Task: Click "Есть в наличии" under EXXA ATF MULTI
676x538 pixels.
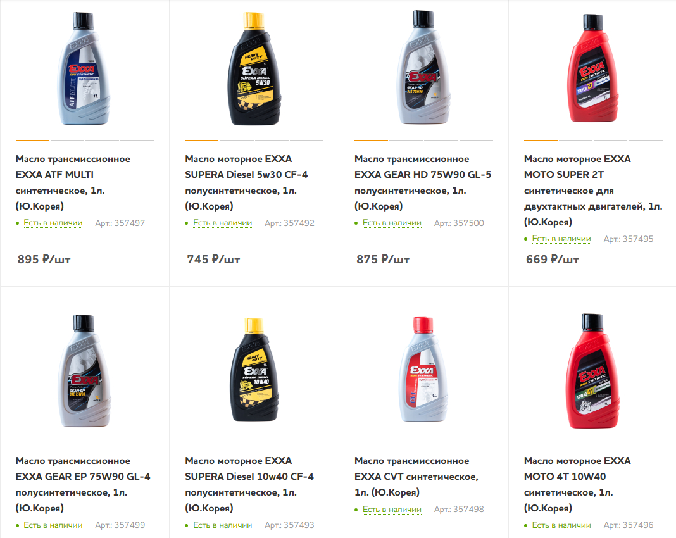Action: tap(53, 223)
